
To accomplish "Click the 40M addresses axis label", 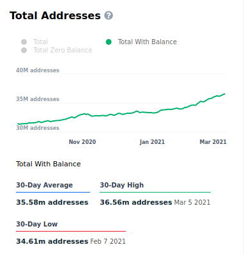I will 38,70.
